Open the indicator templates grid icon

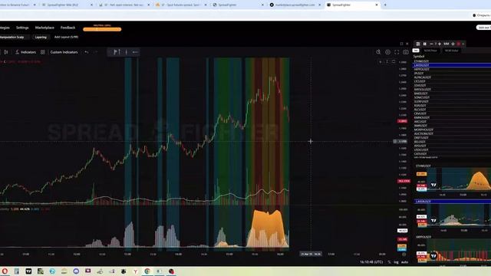click(x=43, y=52)
